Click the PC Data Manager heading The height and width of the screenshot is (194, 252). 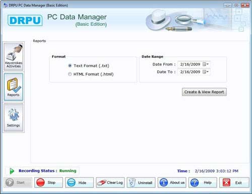click(77, 17)
